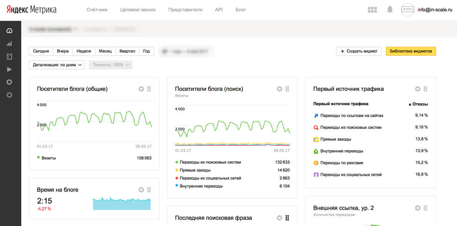Viewport: 457px width, 226px height.
Task: Open the notifications bell icon
Action: tap(390, 10)
